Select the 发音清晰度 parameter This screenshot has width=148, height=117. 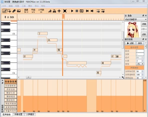click(x=11, y=86)
